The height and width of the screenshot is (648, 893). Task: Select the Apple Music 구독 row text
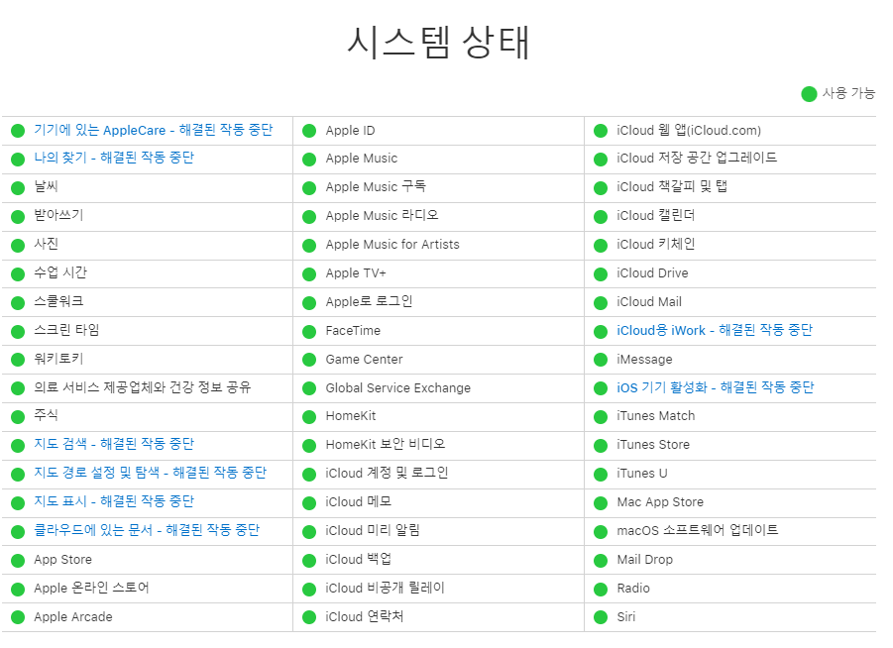[x=376, y=186]
